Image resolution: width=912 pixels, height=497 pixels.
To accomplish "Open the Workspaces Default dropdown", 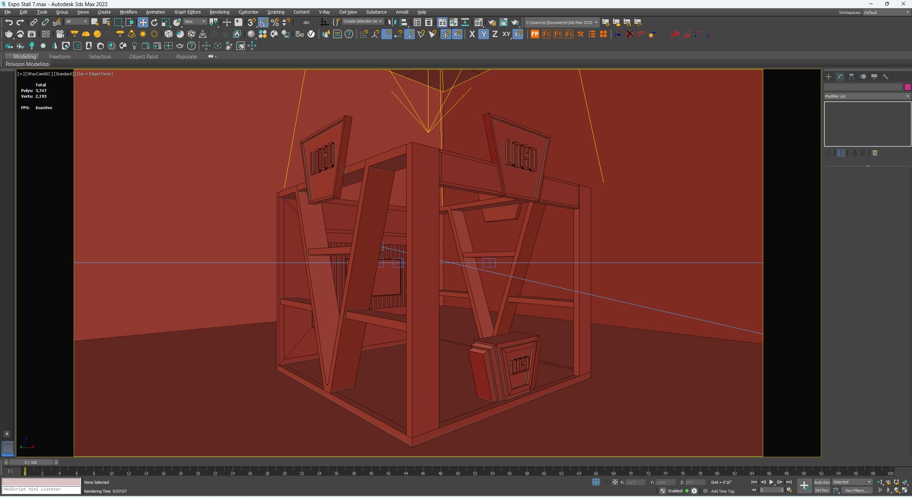I will [x=886, y=12].
